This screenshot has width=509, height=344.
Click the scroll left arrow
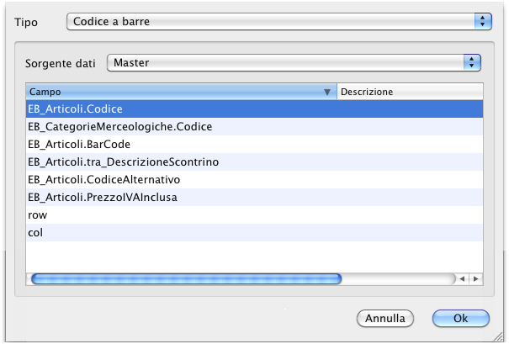click(x=464, y=278)
